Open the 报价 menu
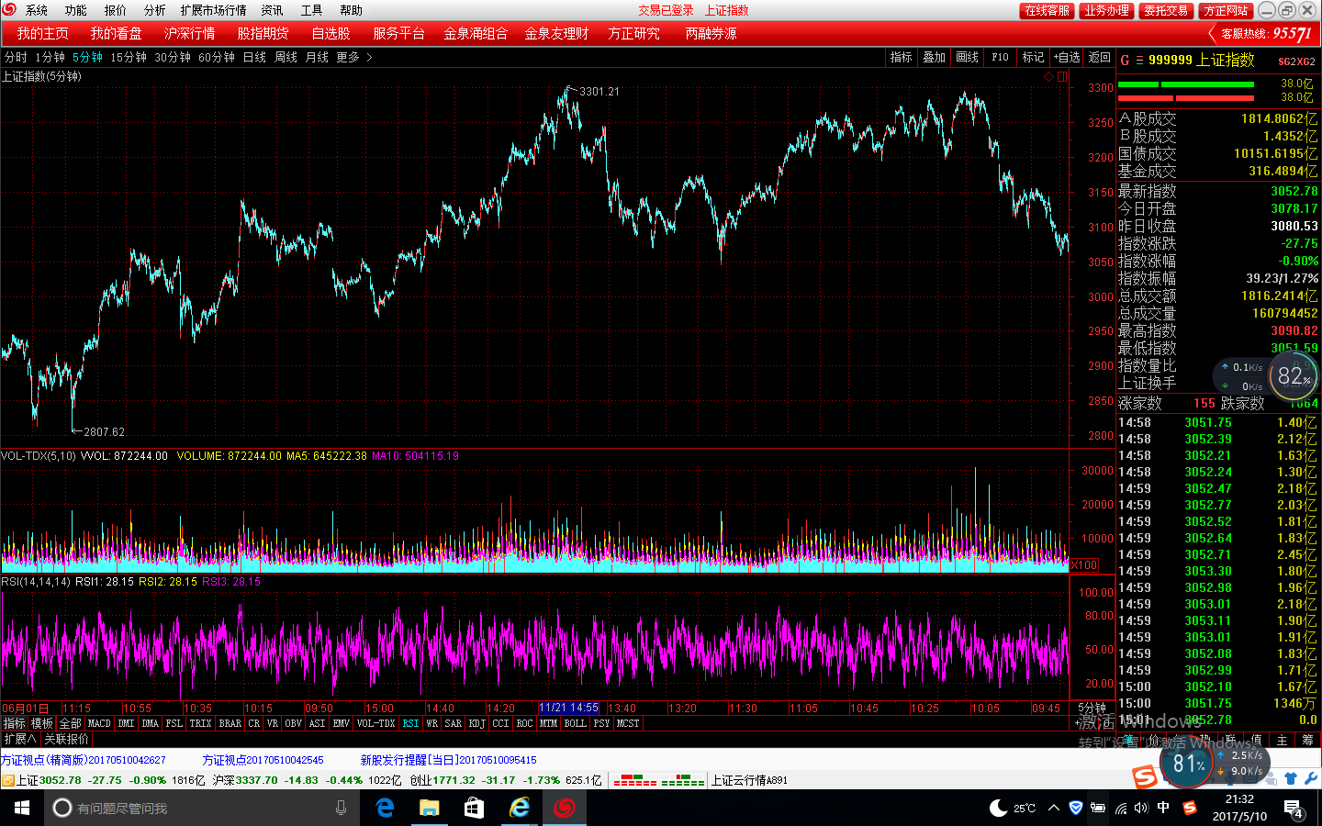1322x826 pixels. pos(115,10)
